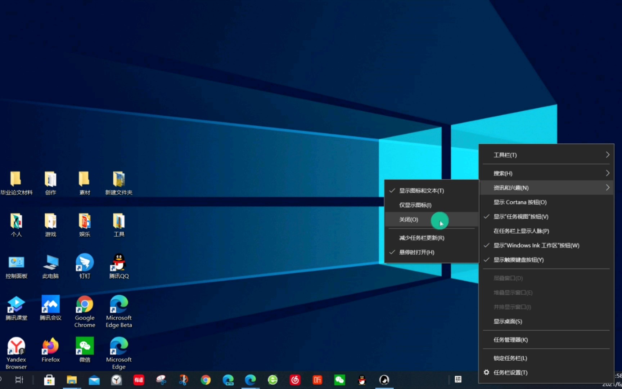Image resolution: width=622 pixels, height=389 pixels.
Task: Open the Microsoft Store from the taskbar
Action: coord(49,380)
